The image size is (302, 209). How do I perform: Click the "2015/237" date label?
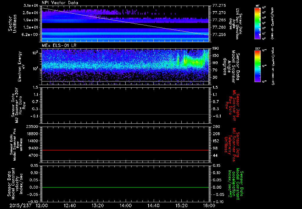(20, 205)
